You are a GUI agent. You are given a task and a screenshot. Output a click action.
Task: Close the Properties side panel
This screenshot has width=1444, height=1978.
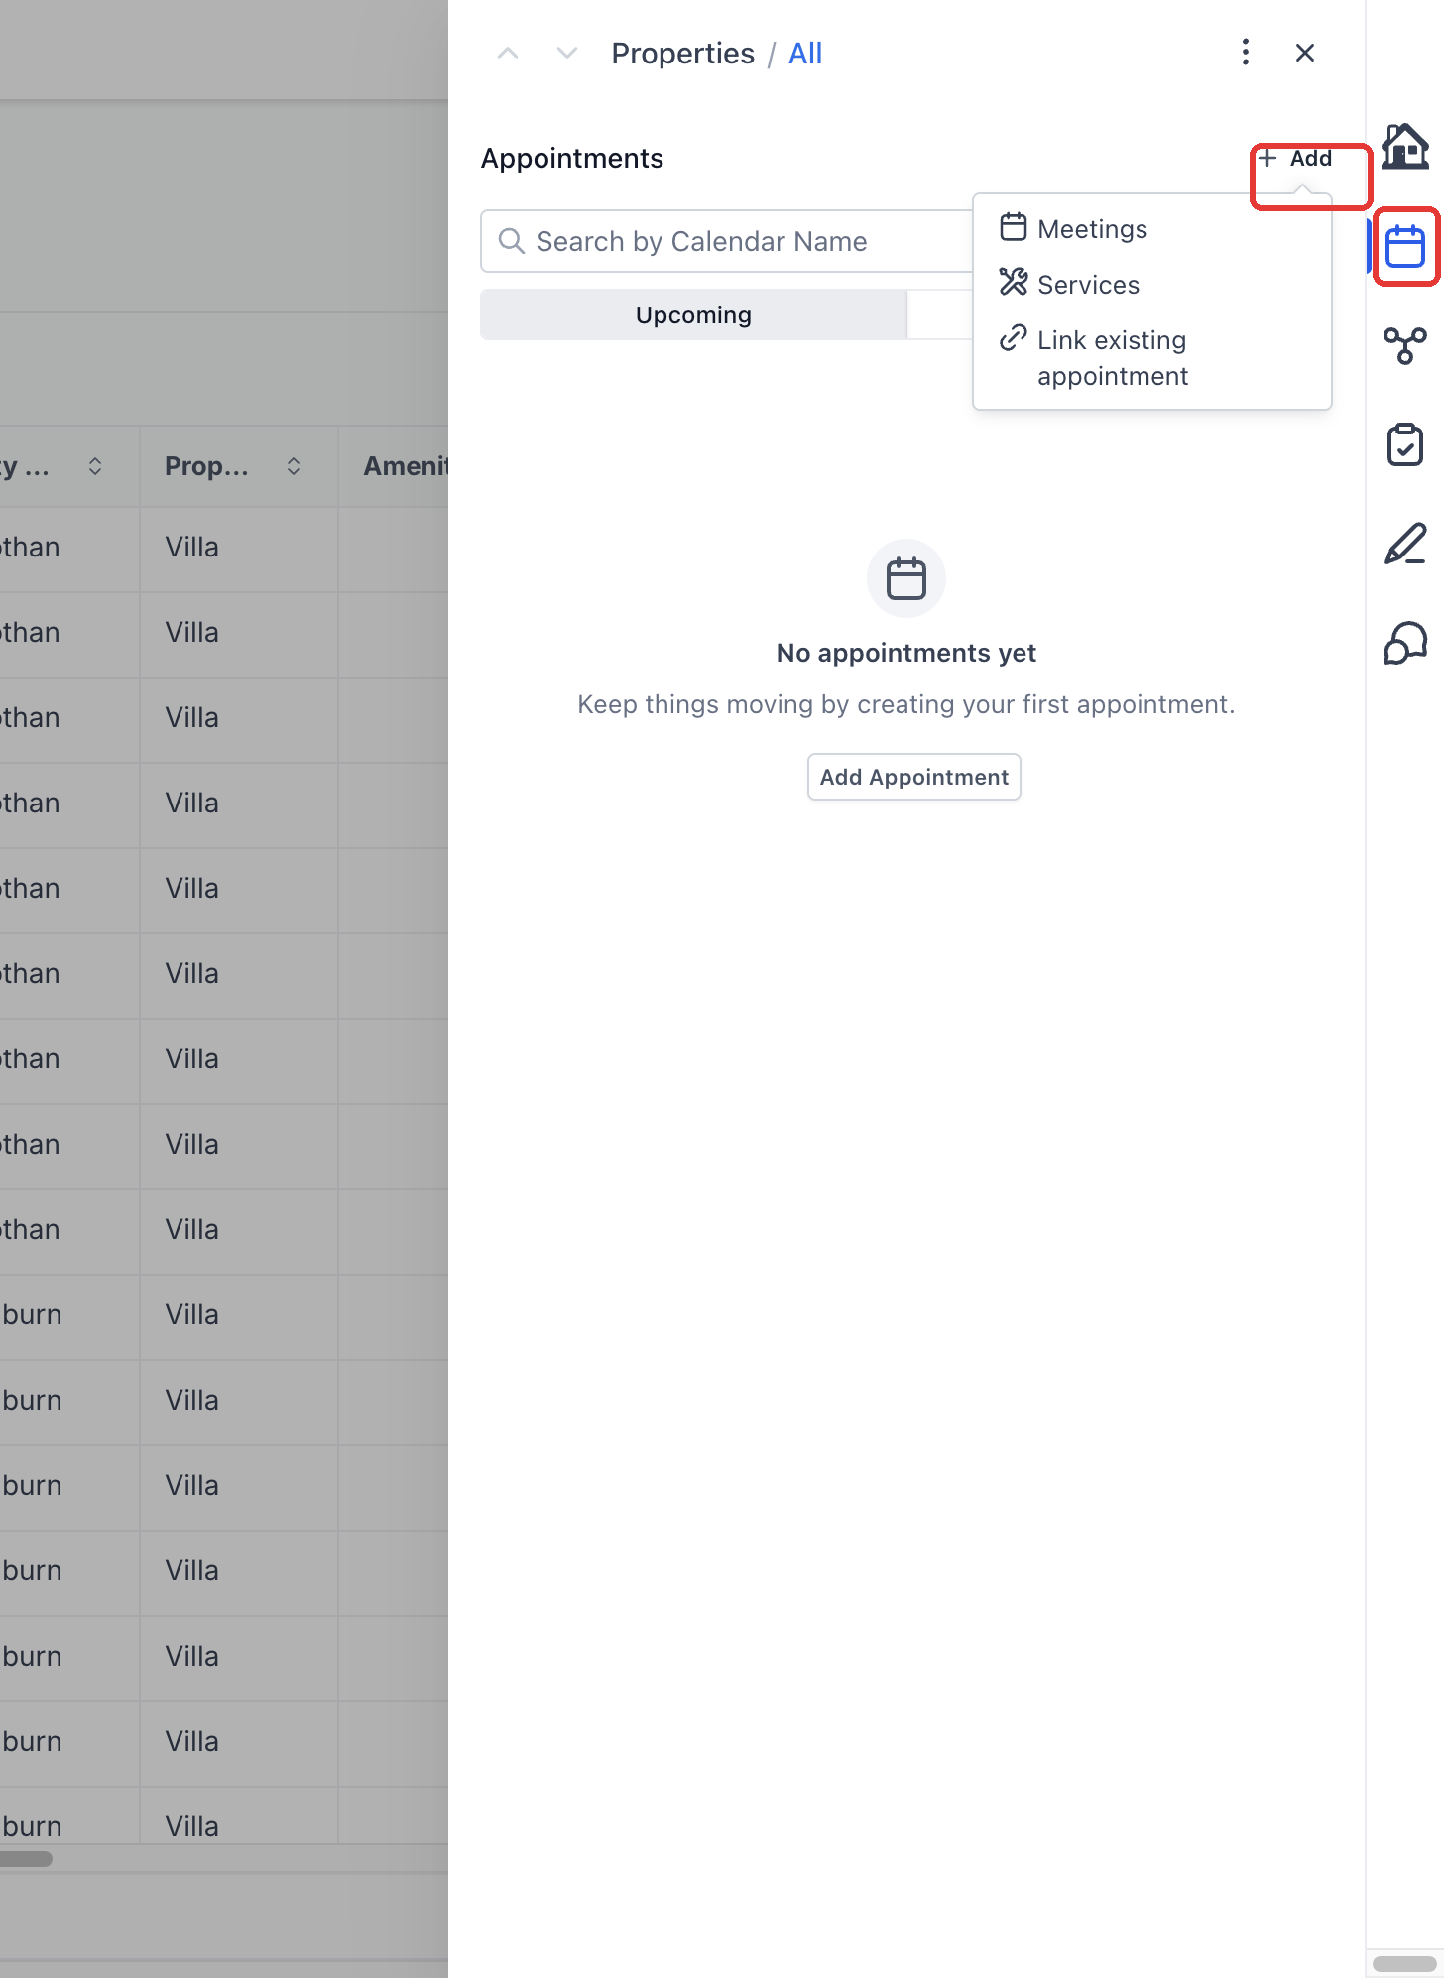1305,53
